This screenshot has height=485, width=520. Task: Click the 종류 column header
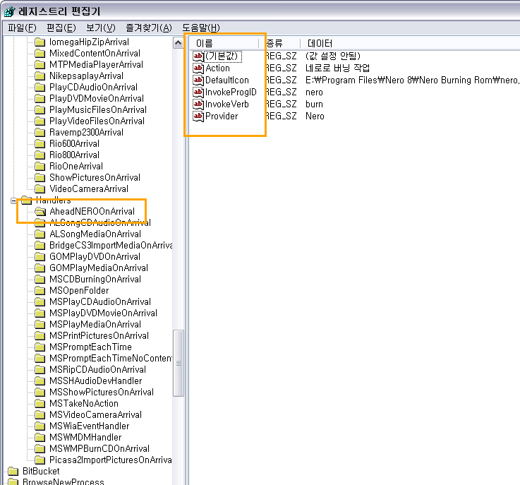pos(279,43)
